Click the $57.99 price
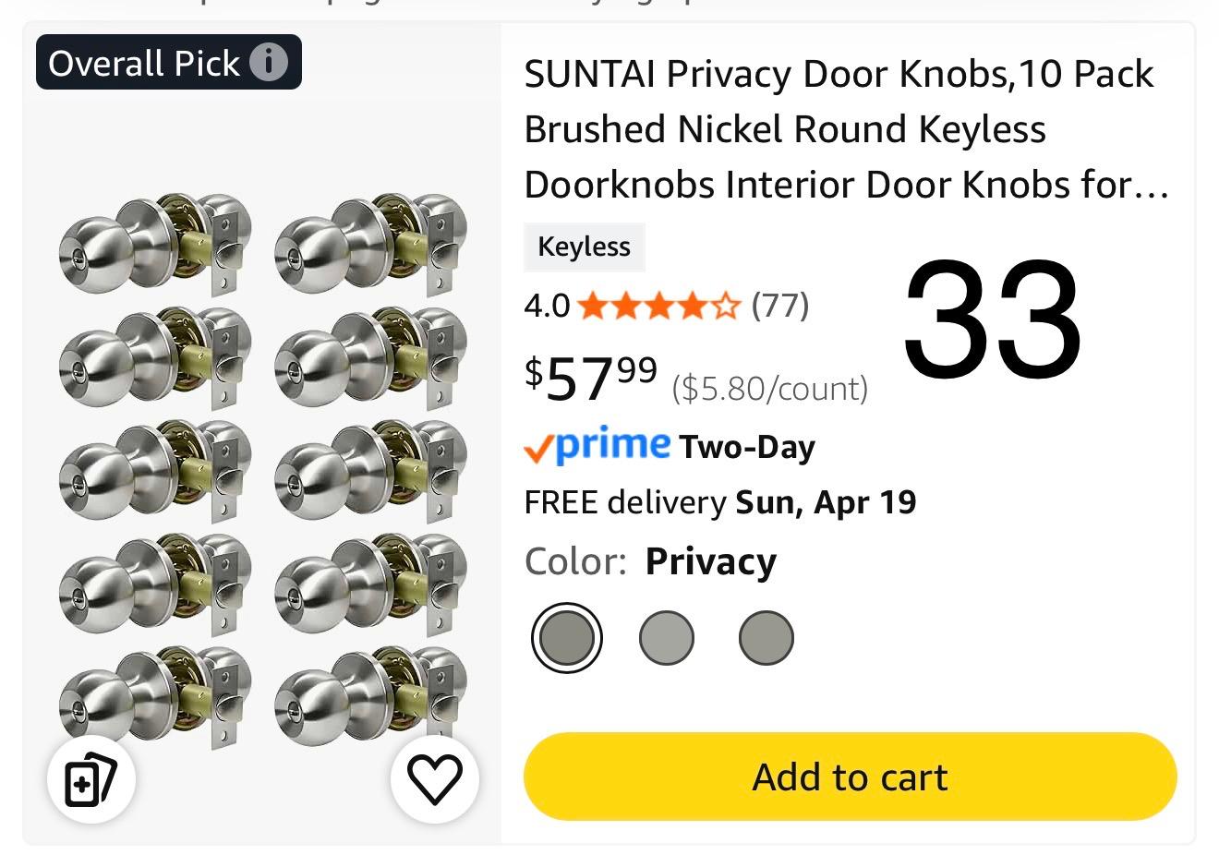 [591, 378]
